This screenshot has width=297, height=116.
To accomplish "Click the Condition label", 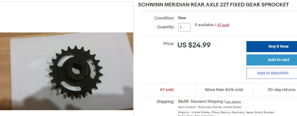I will pyautogui.click(x=164, y=18).
